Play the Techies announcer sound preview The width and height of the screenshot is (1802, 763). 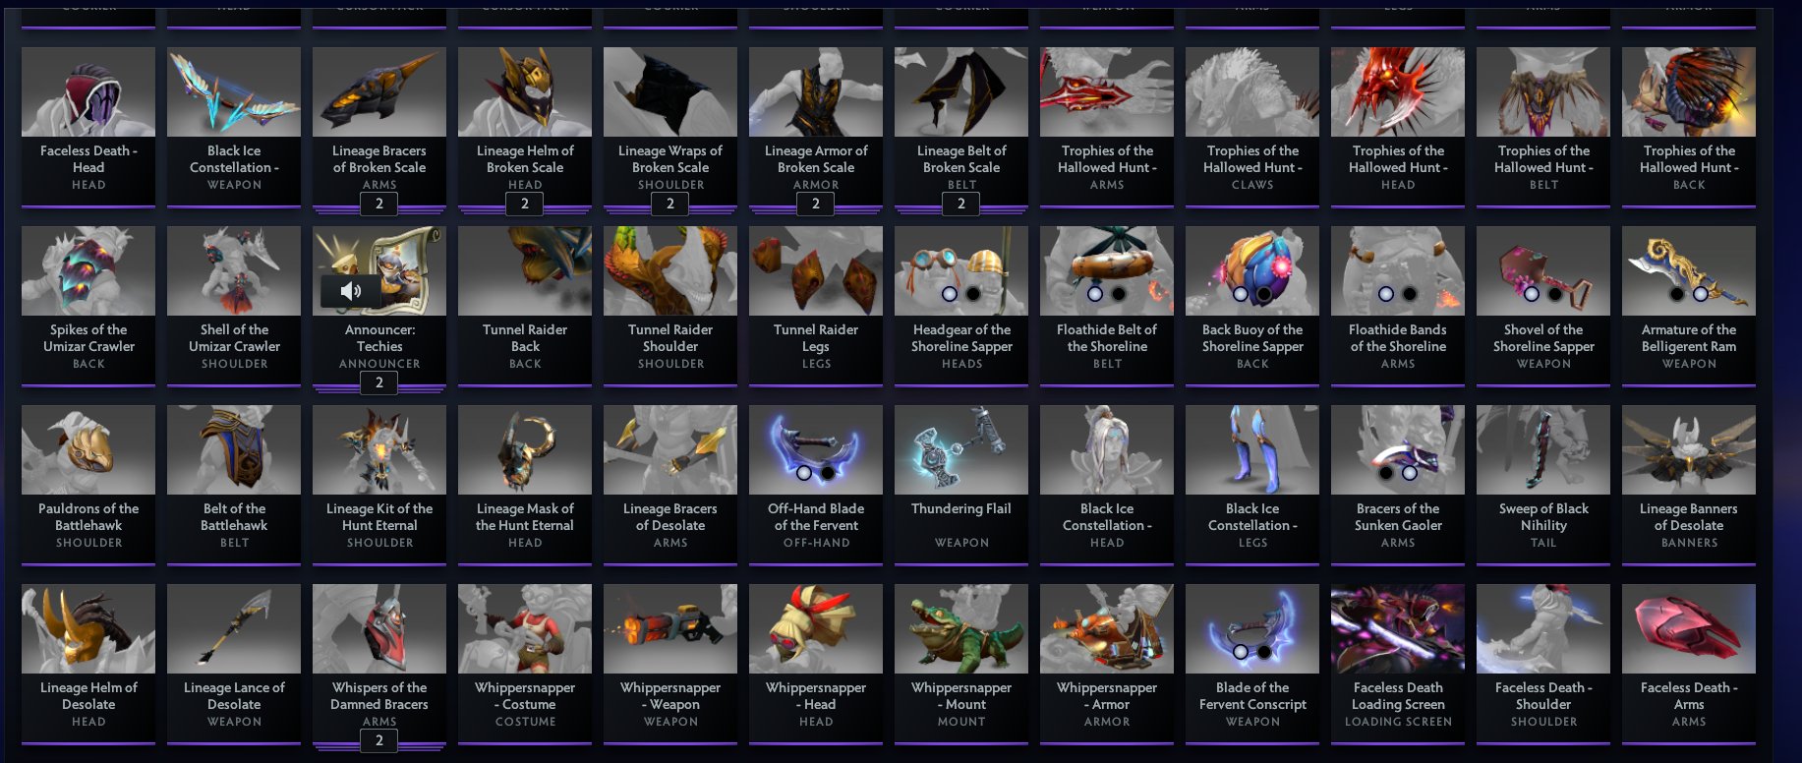351,291
